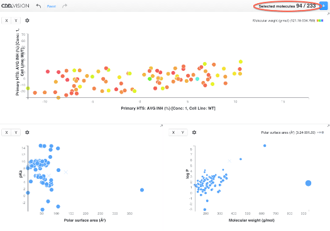Click the Molecular weight legend label in top plot
Image resolution: width=330 pixels, height=231 pixels.
tap(283, 21)
